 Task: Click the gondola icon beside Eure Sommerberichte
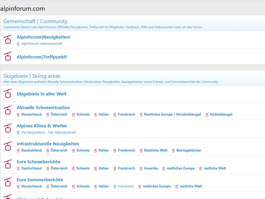click(x=8, y=182)
